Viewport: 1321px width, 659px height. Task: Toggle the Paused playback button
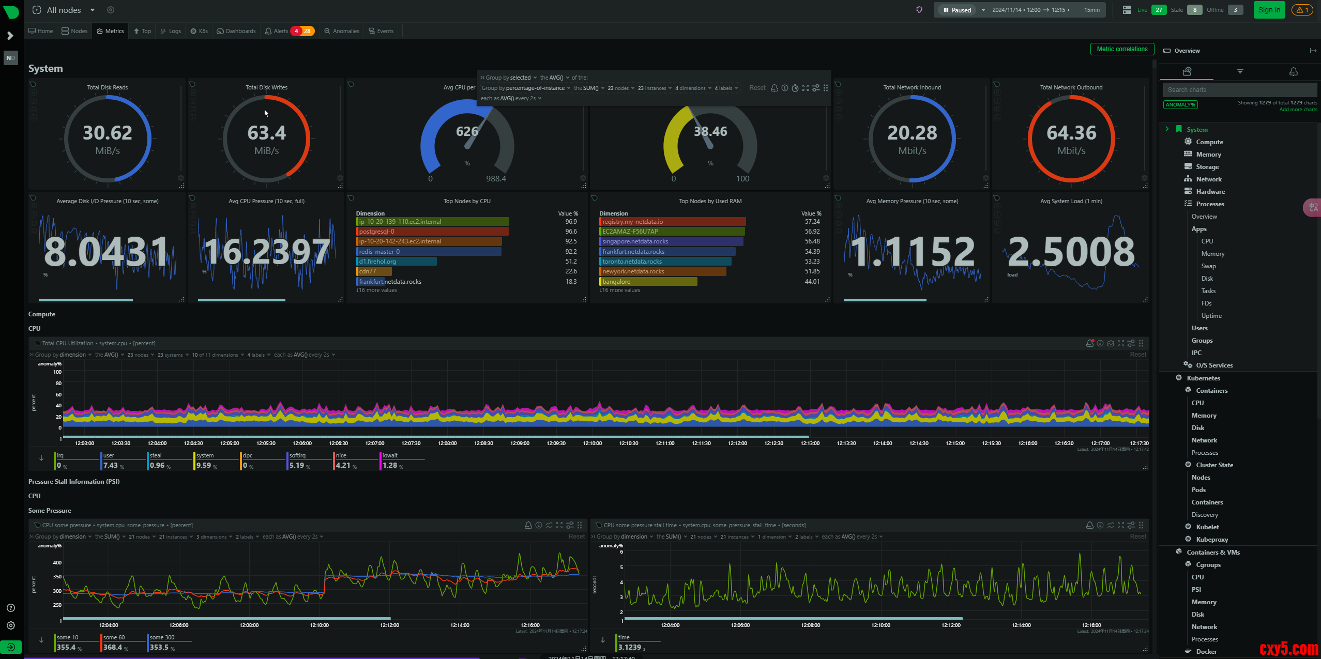pyautogui.click(x=957, y=10)
